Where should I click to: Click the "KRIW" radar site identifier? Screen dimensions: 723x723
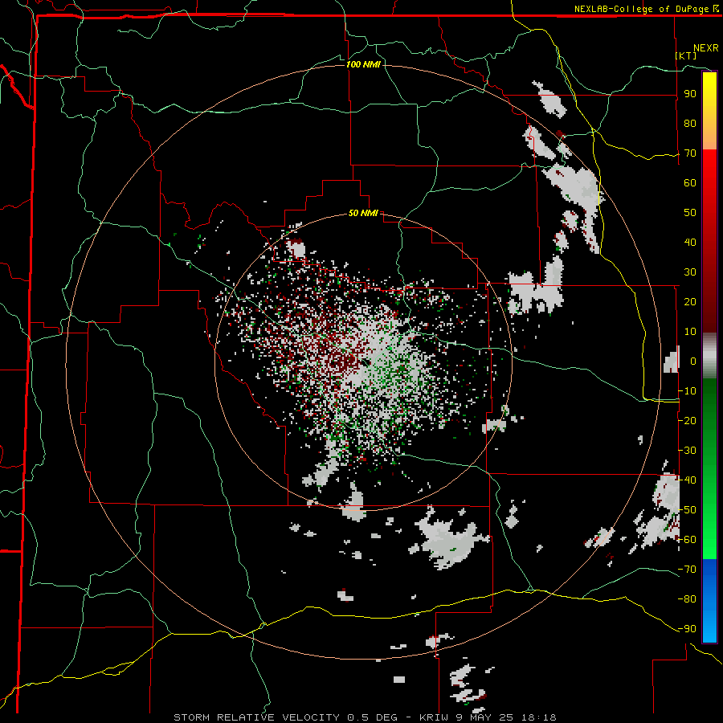coord(434,717)
